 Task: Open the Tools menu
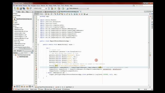click(x=62, y=6)
